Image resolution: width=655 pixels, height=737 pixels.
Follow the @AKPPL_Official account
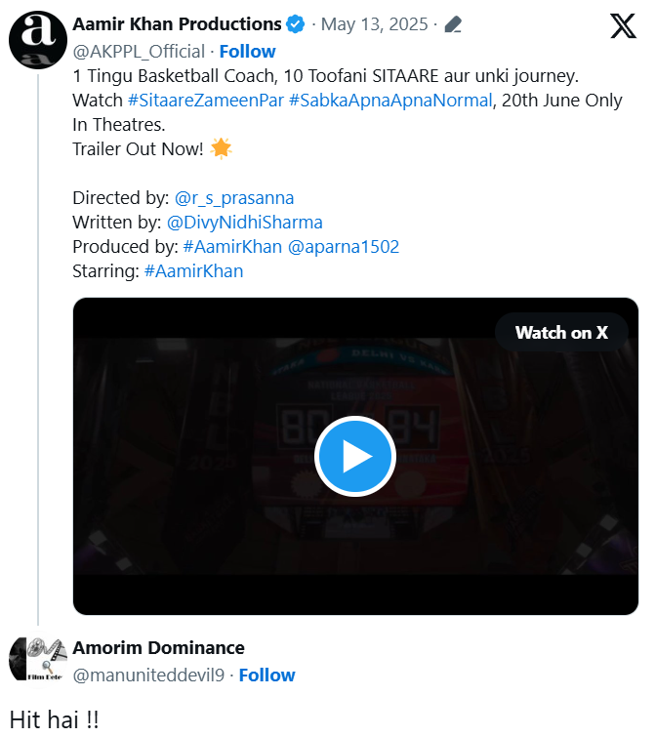tap(247, 51)
